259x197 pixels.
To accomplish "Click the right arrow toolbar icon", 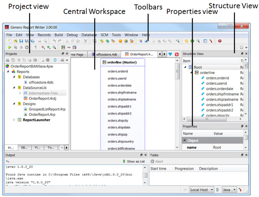I will click(69, 47).
